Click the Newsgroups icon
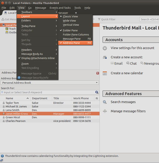 click(142, 63)
